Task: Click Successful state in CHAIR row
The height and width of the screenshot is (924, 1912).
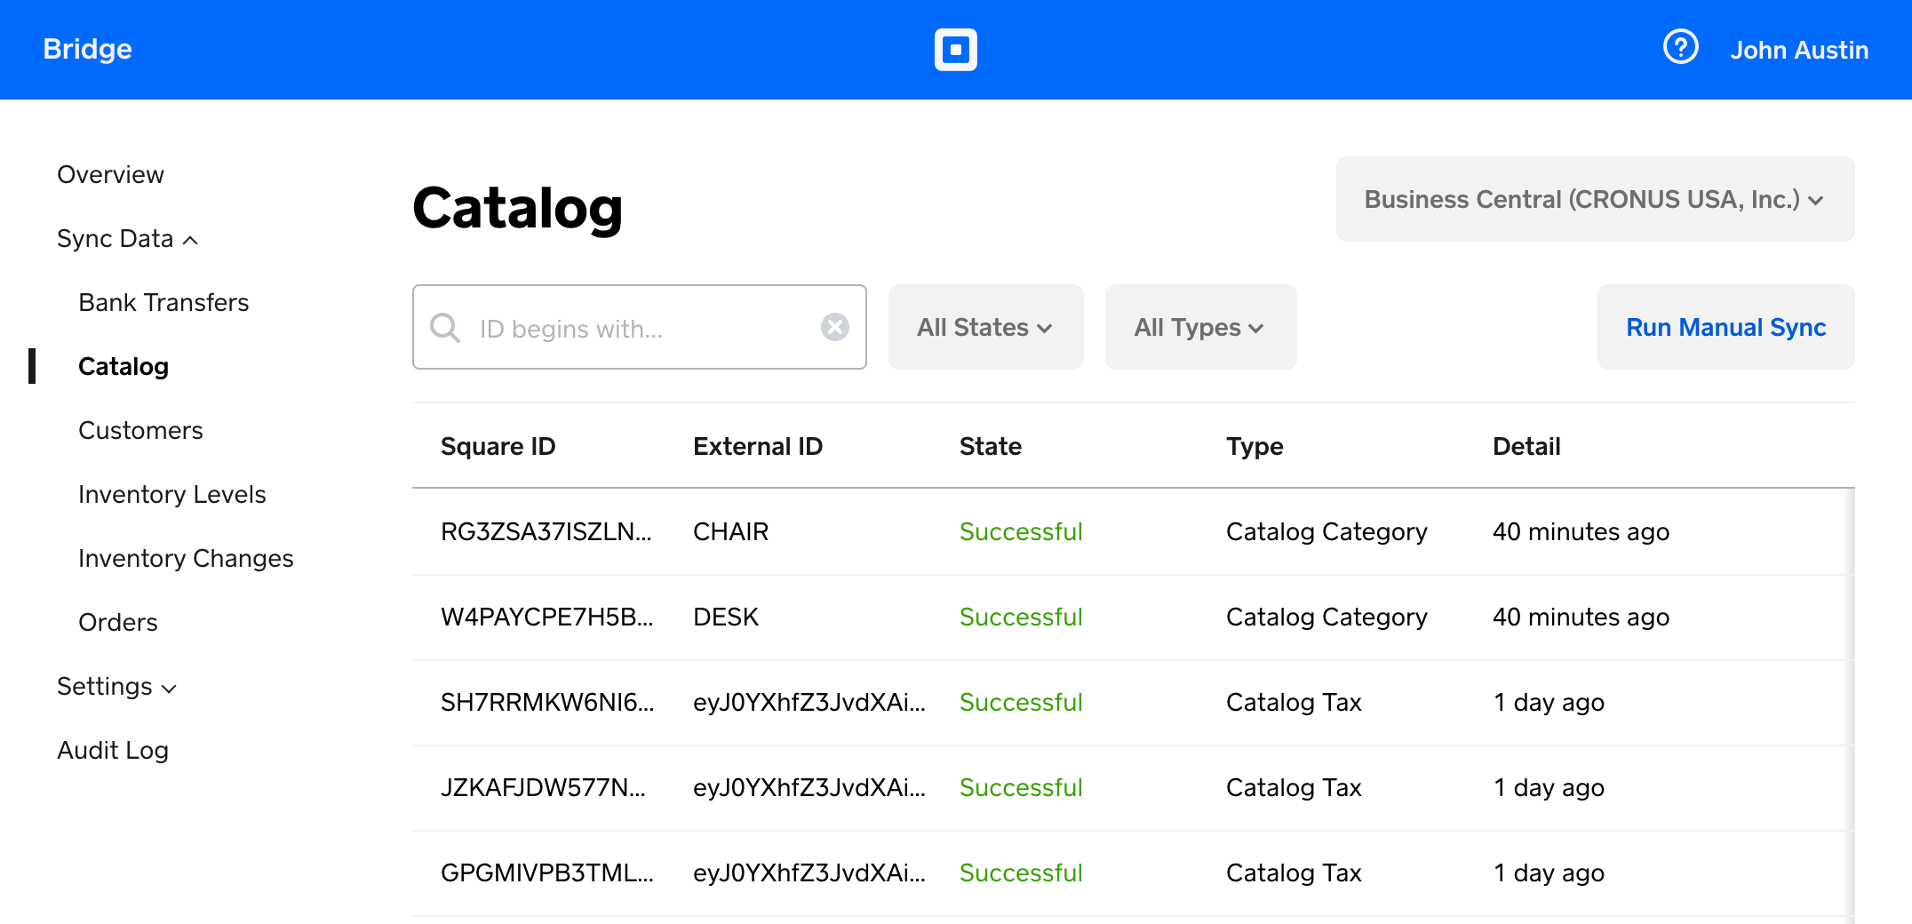Action: click(1022, 531)
